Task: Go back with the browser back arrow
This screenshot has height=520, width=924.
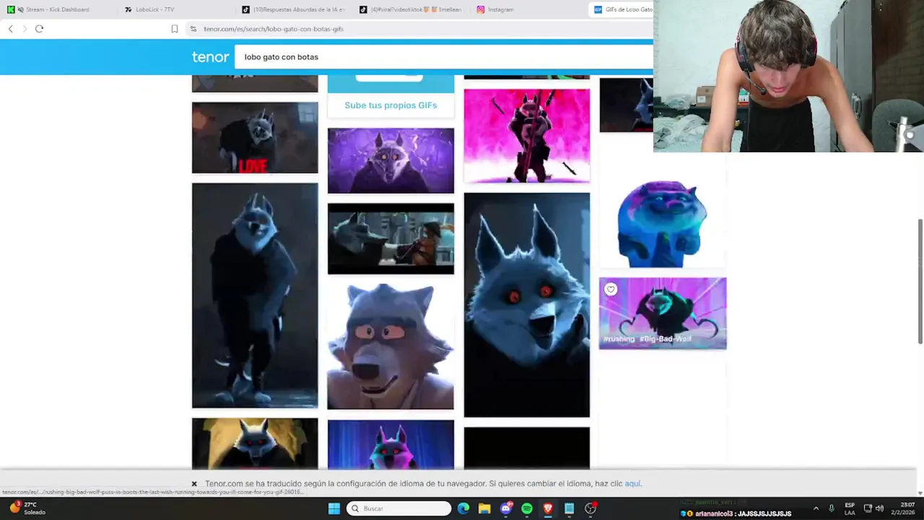Action: tap(10, 29)
